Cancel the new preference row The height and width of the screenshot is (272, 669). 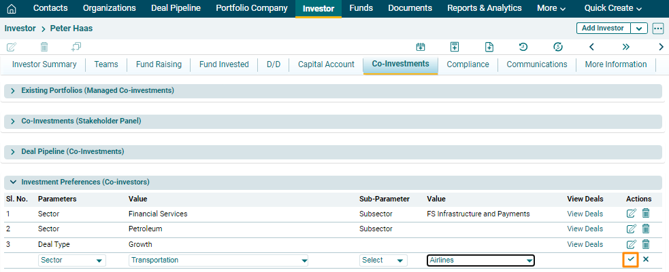(646, 260)
